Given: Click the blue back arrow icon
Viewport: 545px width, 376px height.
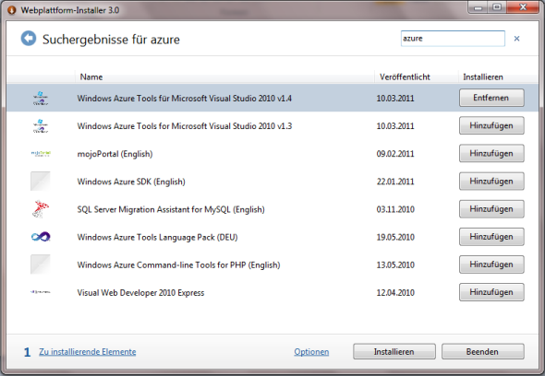Looking at the screenshot, I should coord(28,38).
